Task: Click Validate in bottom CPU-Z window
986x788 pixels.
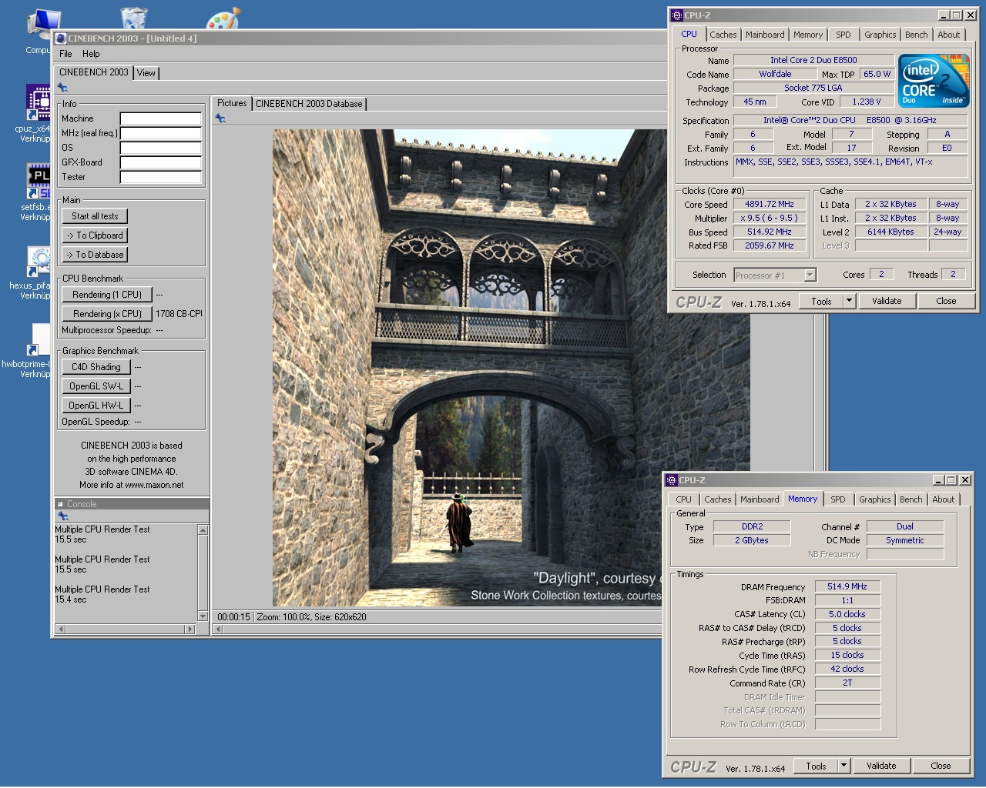Action: tap(881, 766)
